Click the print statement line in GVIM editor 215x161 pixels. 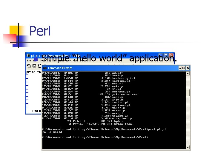[34, 72]
